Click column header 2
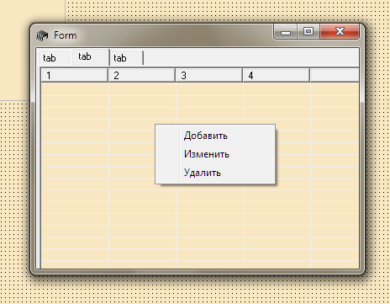The image size is (390, 304). point(142,75)
